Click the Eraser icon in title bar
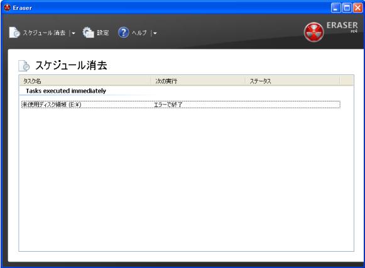 click(x=7, y=8)
